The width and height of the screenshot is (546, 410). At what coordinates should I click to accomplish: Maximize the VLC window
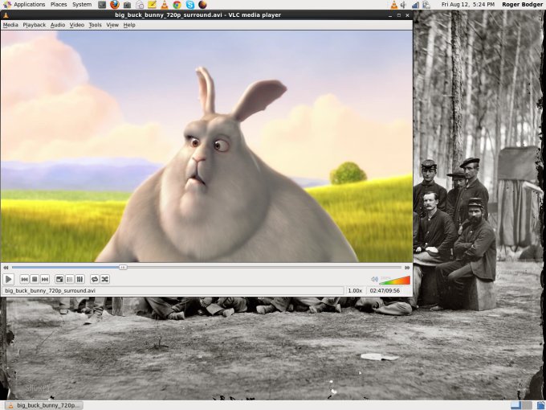click(x=399, y=15)
